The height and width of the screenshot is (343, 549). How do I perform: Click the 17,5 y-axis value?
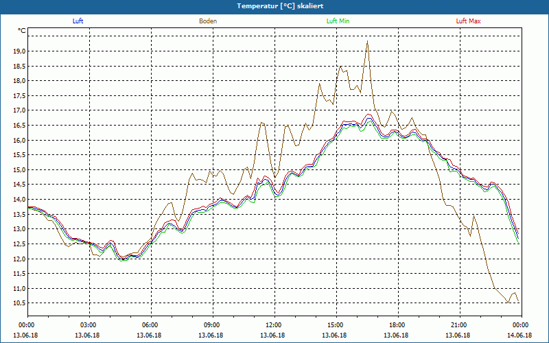[x=20, y=96]
